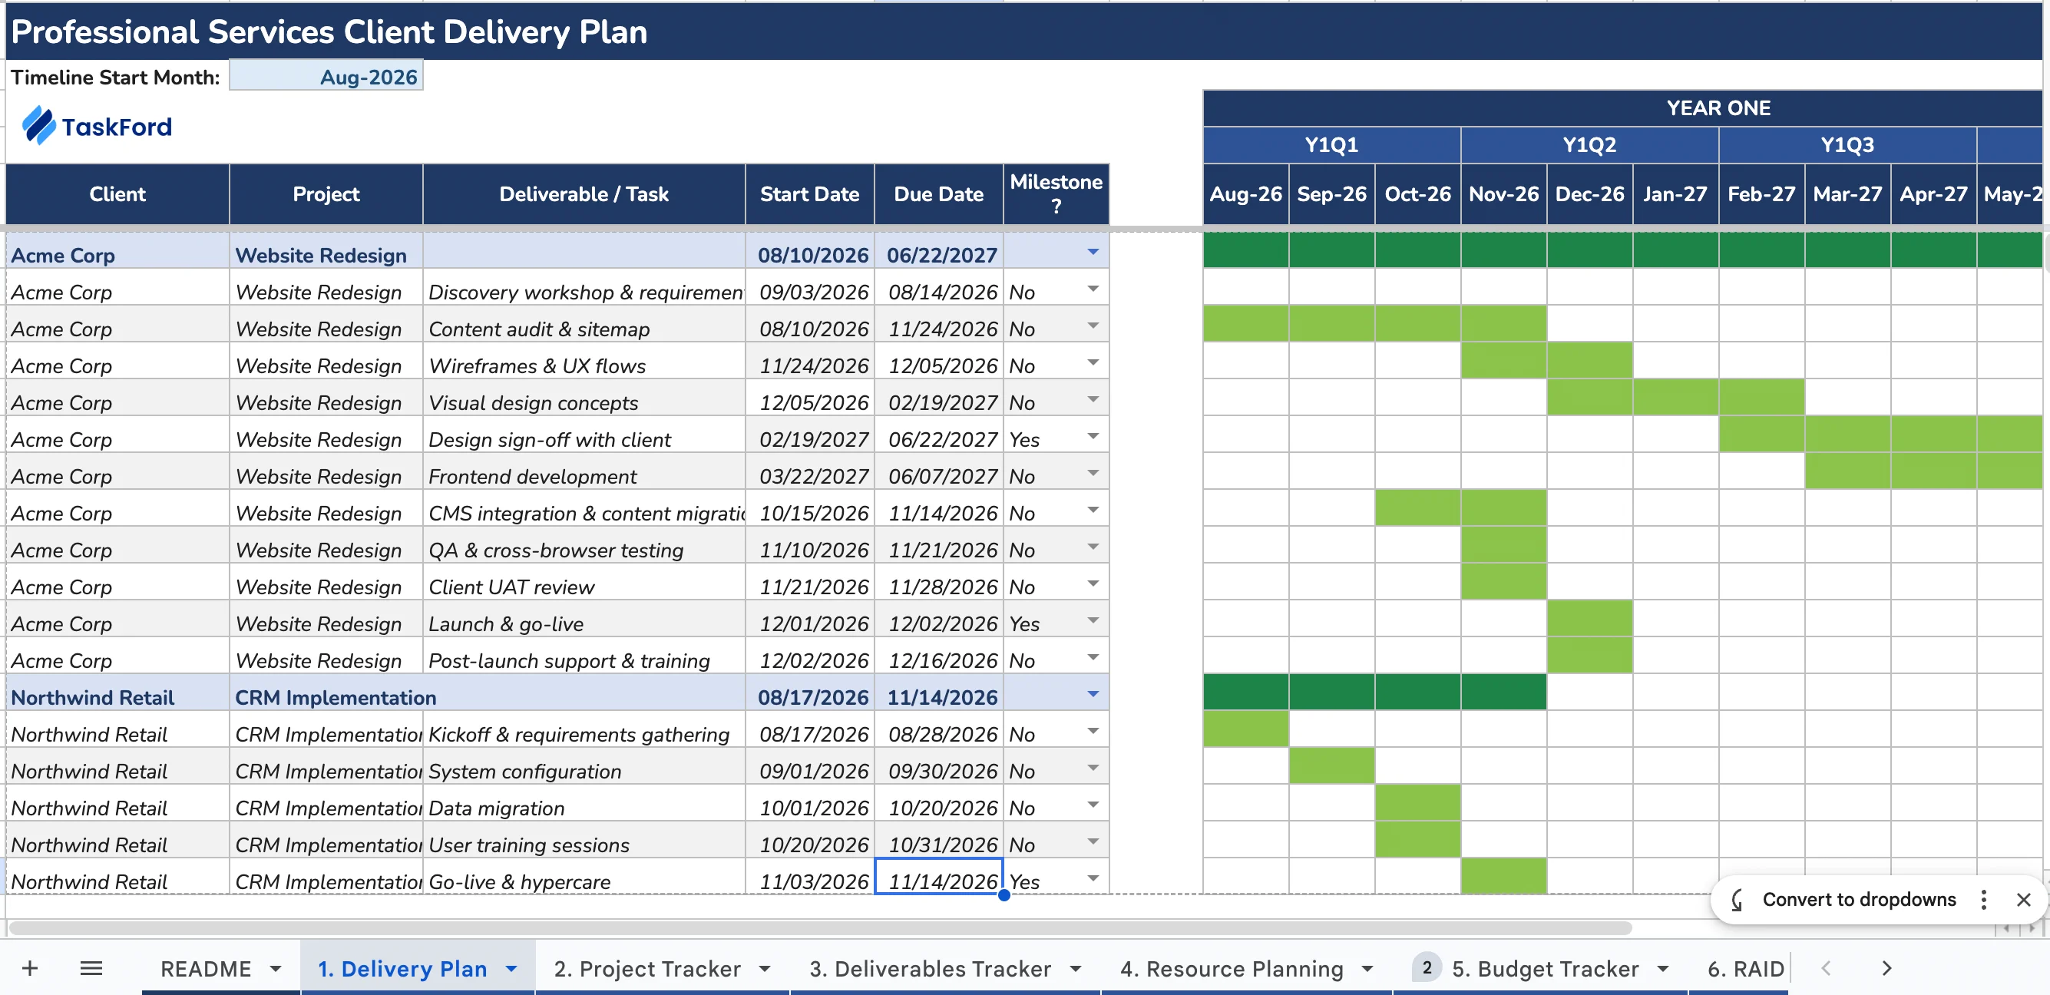This screenshot has width=2050, height=995.
Task: Select the Frontend development task cell
Action: (x=584, y=473)
